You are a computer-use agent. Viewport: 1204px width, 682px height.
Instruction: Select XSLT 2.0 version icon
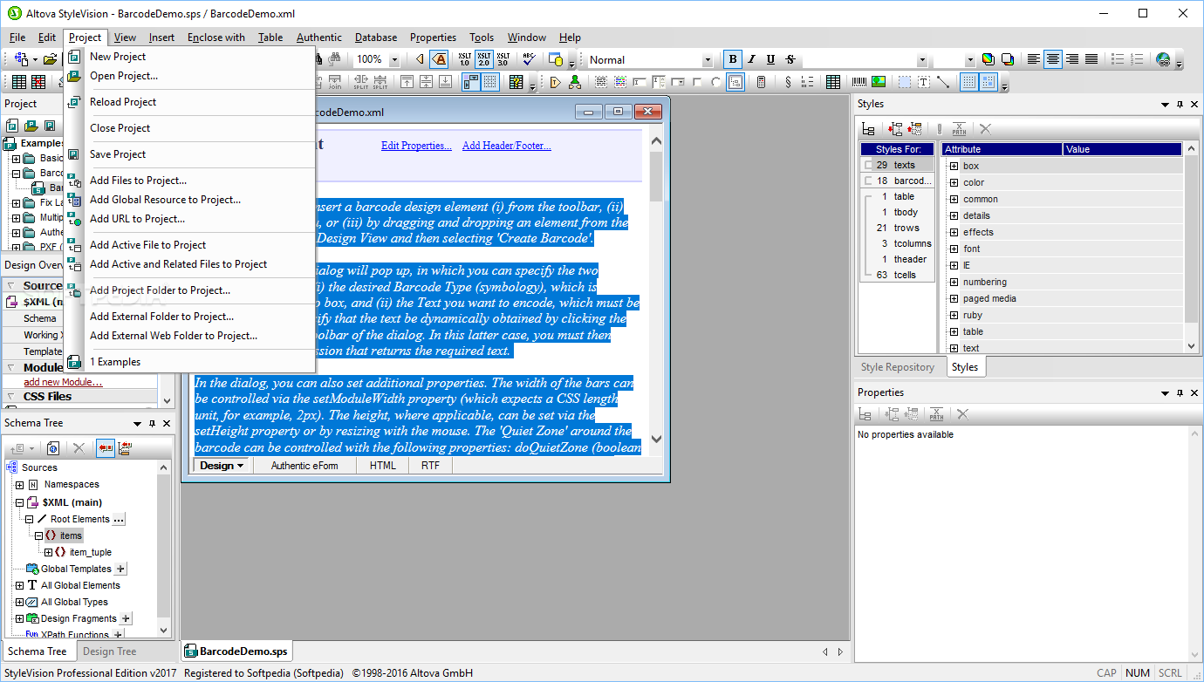(483, 59)
